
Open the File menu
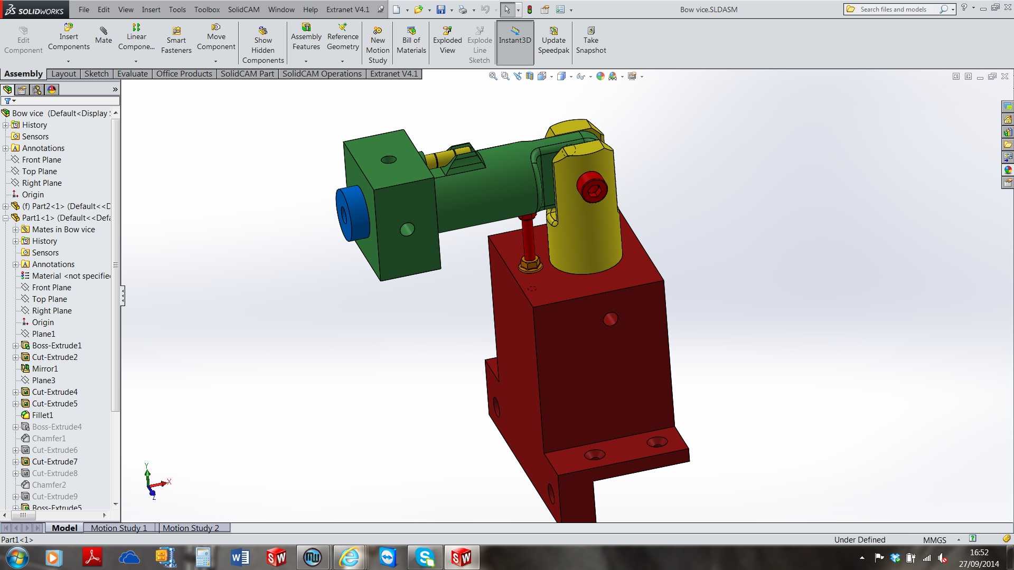[84, 9]
